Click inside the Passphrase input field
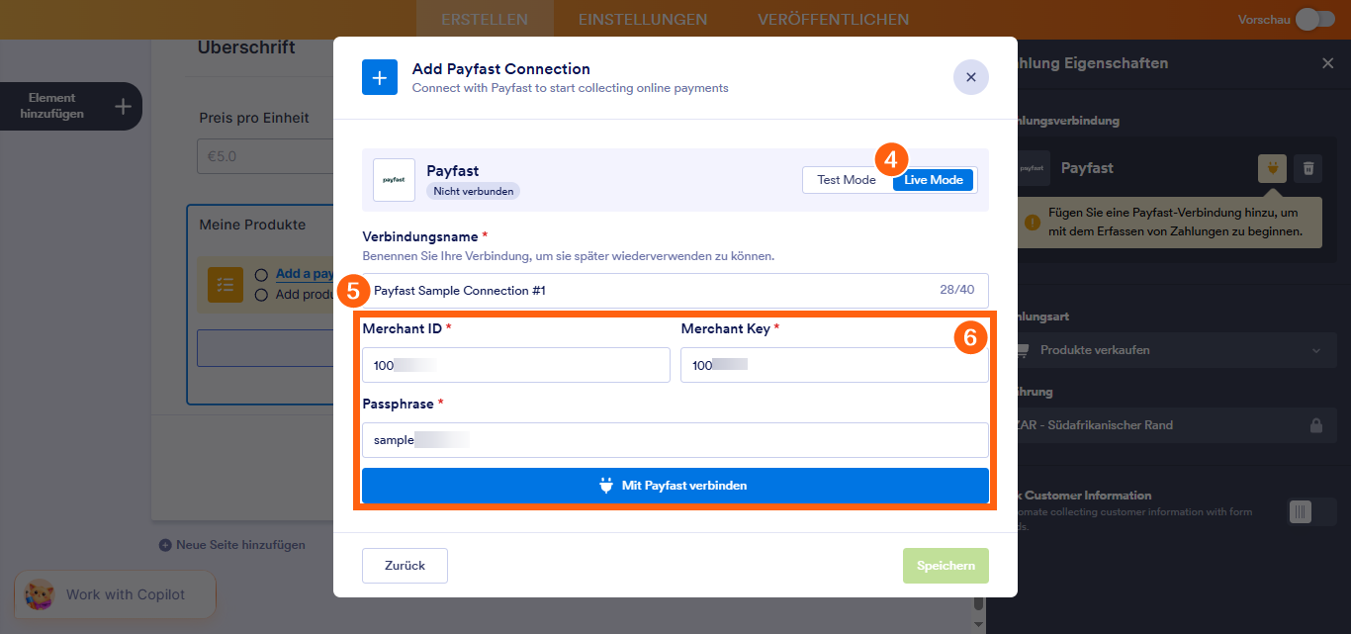Viewport: 1351px width, 634px height. 675,439
